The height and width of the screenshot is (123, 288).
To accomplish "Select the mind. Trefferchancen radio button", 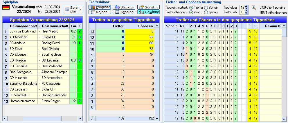I will [191, 12].
